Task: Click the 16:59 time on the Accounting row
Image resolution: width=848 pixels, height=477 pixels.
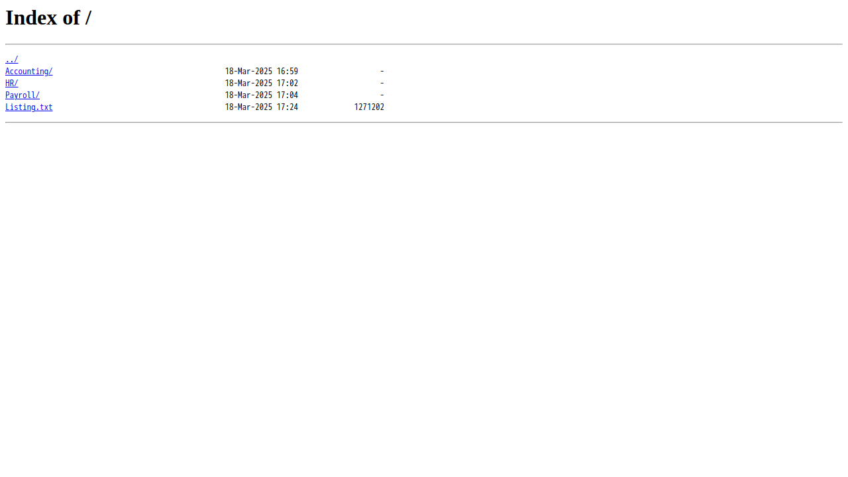Action: coord(288,72)
